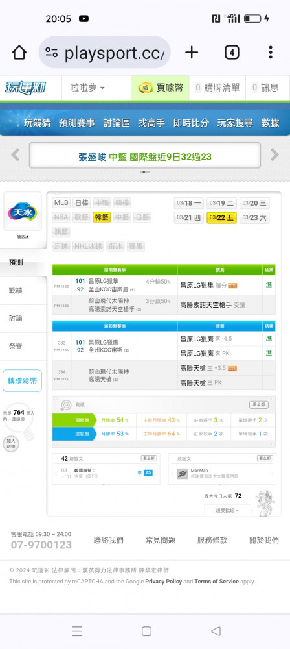Viewport: 290px width, 649px height.
Task: Next thank-you message right chevron
Action: pos(273,474)
